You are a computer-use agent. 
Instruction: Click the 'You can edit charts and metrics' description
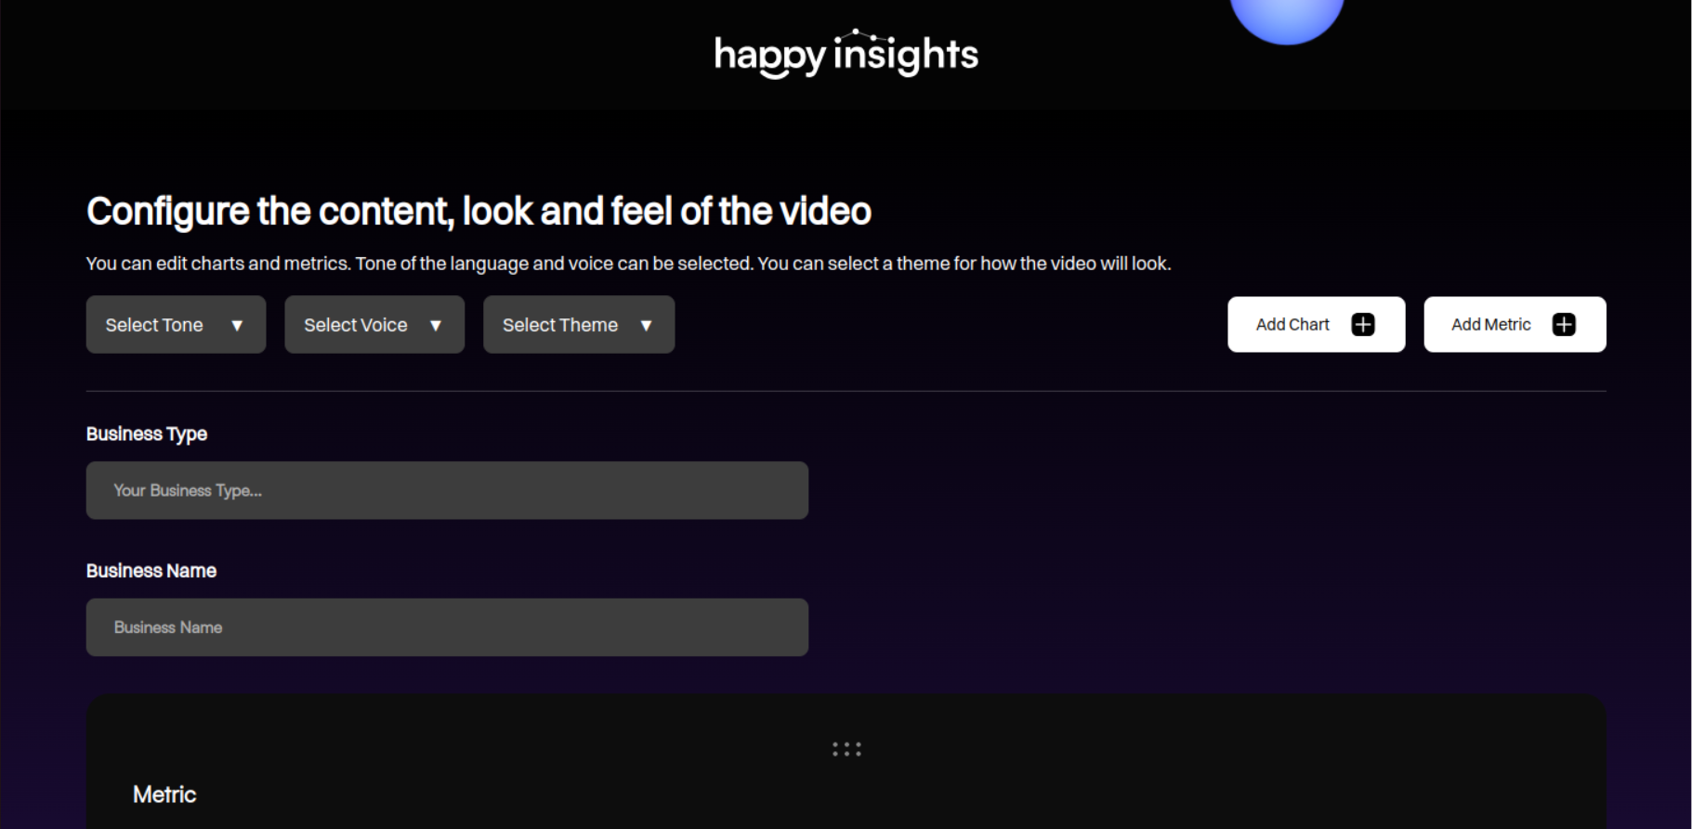[x=628, y=264]
